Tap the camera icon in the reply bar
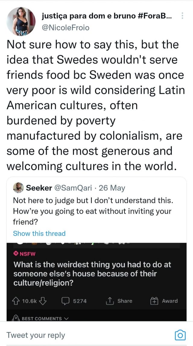Viewport: 193px width, 346px height. point(180,335)
